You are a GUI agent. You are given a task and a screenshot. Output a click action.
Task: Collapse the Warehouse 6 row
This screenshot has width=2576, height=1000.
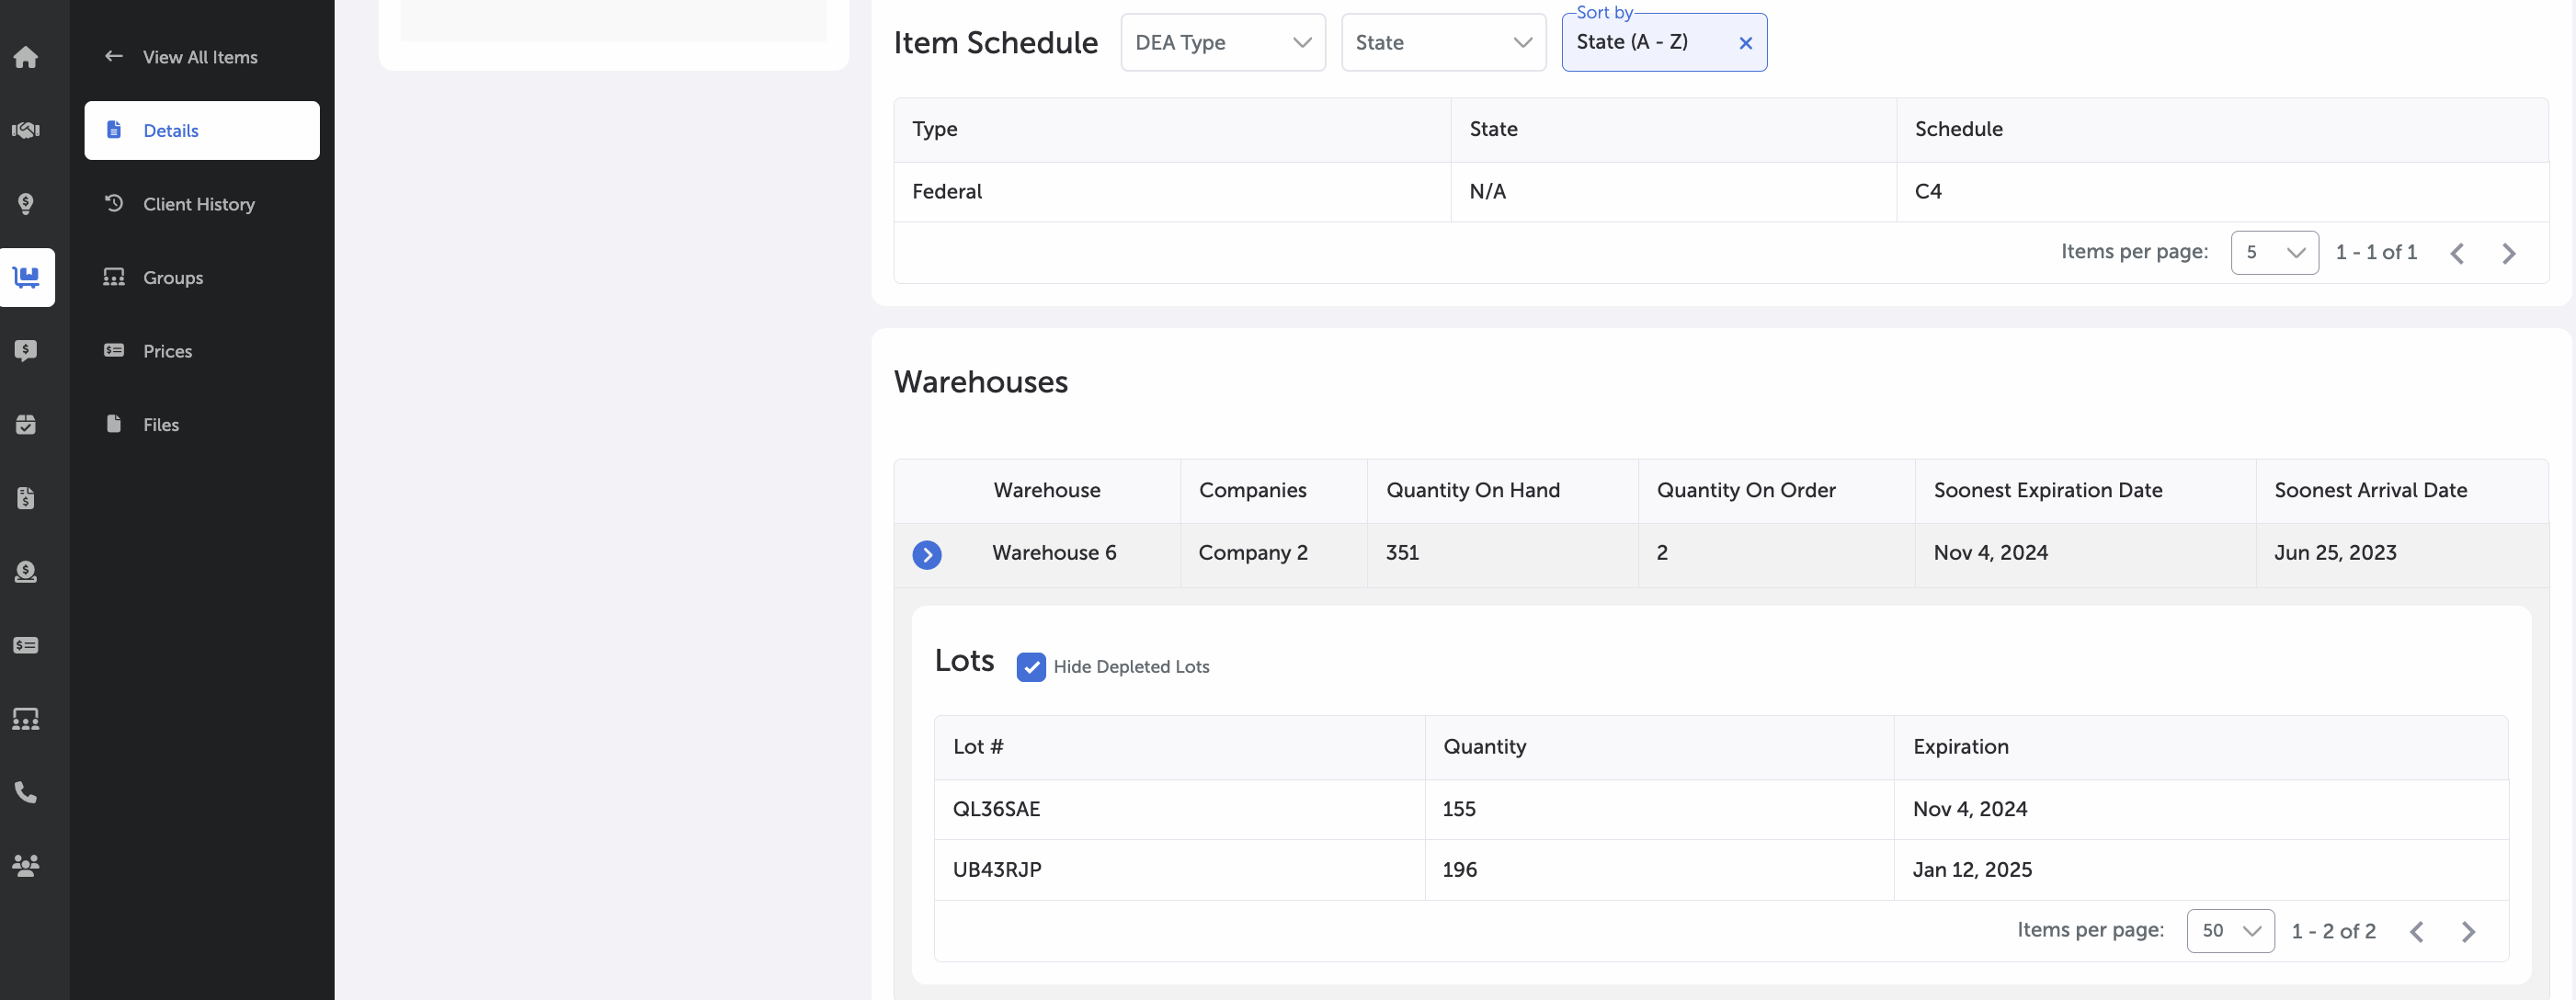tap(927, 554)
